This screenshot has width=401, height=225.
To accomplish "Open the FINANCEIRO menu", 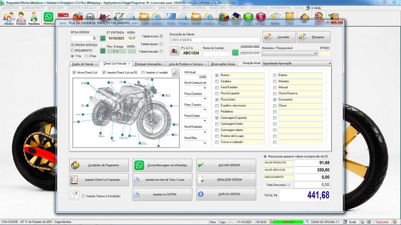I will point(219,8).
